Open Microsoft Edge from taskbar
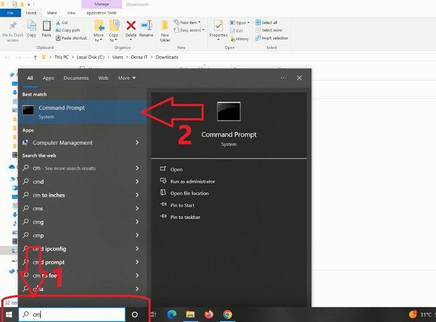Viewport: 436px width, 322px height. point(172,314)
